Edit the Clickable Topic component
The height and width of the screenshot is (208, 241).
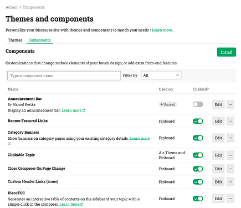coord(218,155)
